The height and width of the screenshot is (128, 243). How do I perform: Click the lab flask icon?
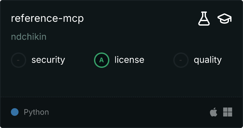(204, 19)
